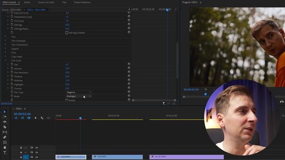Switch to the Effects tab
Viewport: 285px width, 160px height.
(x=27, y=2)
